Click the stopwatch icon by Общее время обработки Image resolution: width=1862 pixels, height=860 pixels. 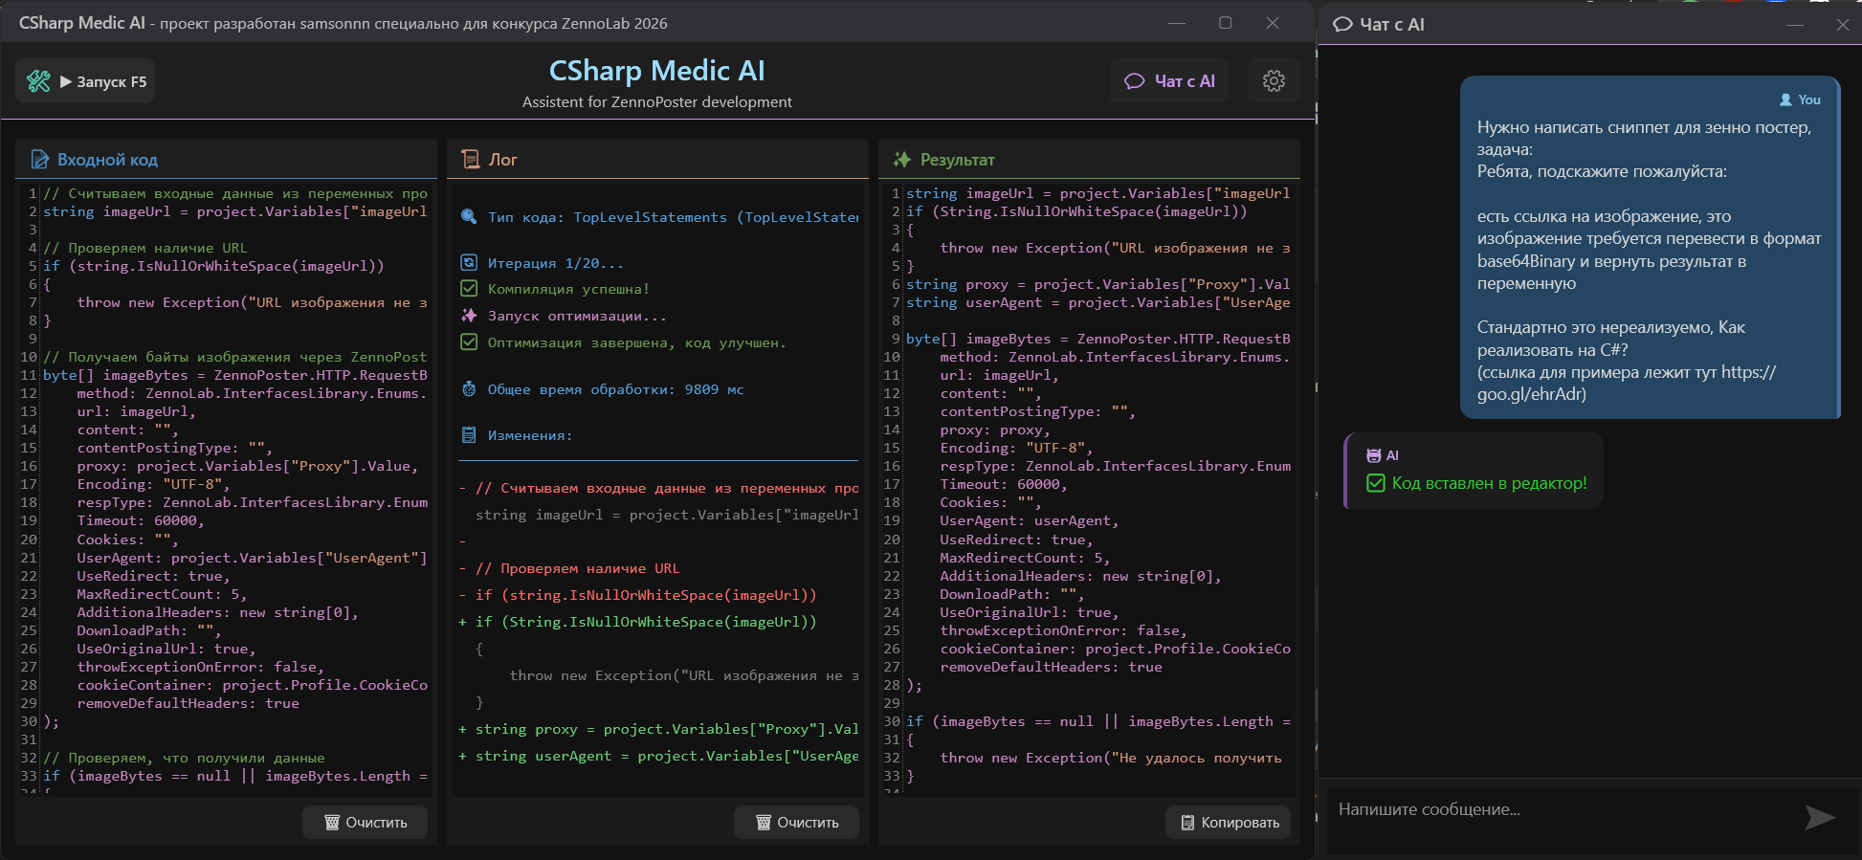tap(469, 389)
